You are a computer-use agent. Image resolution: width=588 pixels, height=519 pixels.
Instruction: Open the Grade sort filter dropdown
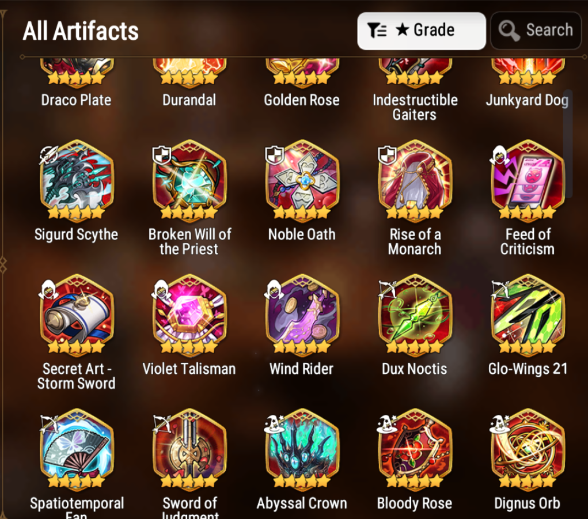(422, 31)
